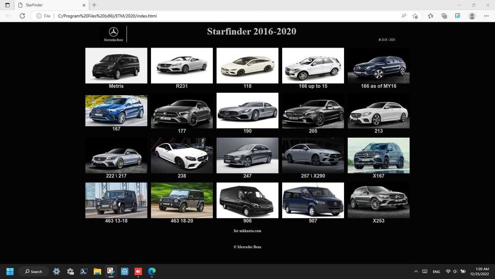Open the blue circular taskbar app
Image resolution: width=495 pixels, height=279 pixels.
coord(125,272)
